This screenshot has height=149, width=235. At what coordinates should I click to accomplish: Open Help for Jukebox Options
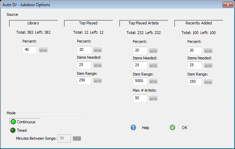140,128
